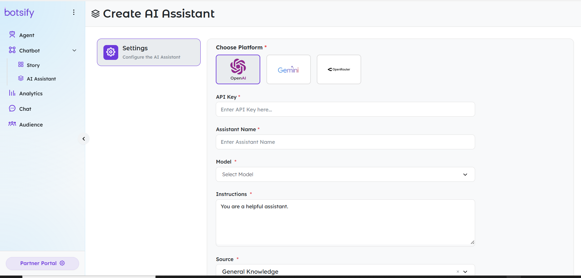Viewport: 581px width, 278px height.
Task: Click the botsify logo
Action: (19, 12)
